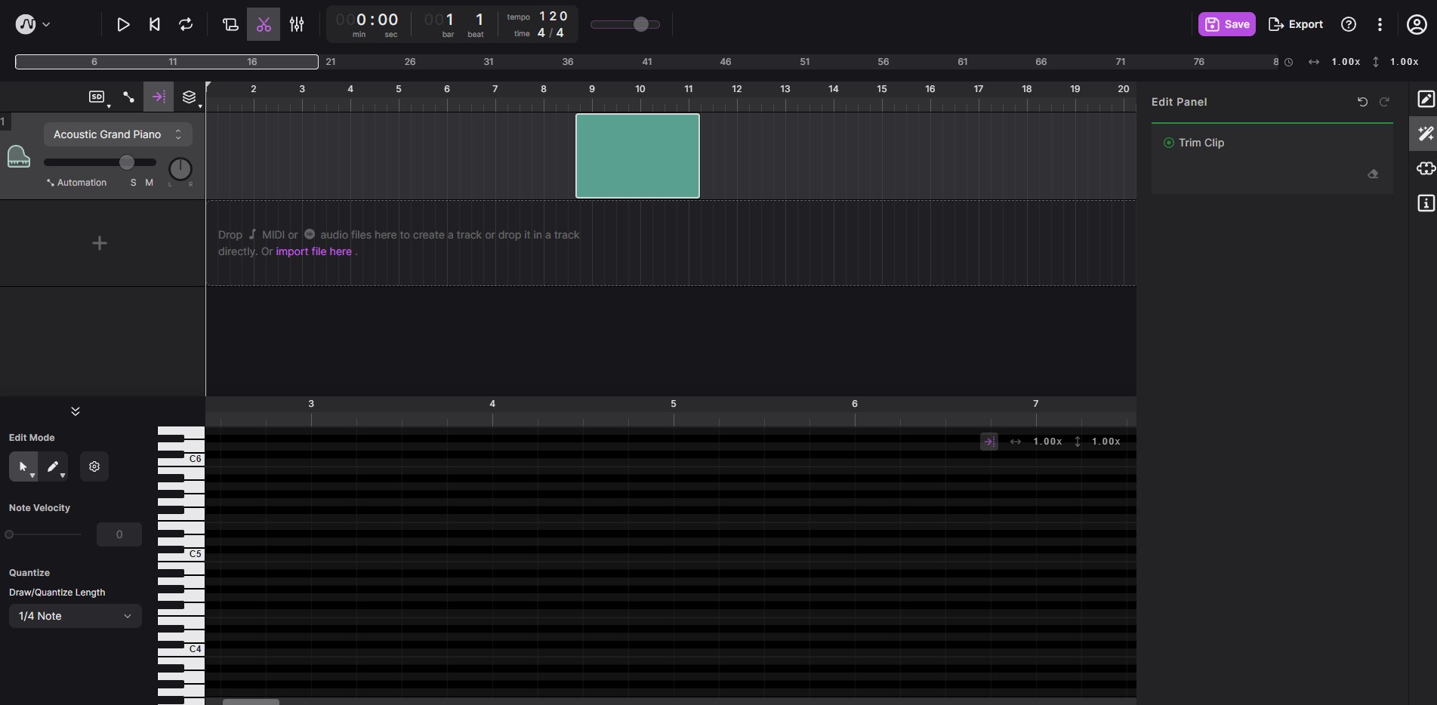Open piano roll settings gear

[94, 466]
